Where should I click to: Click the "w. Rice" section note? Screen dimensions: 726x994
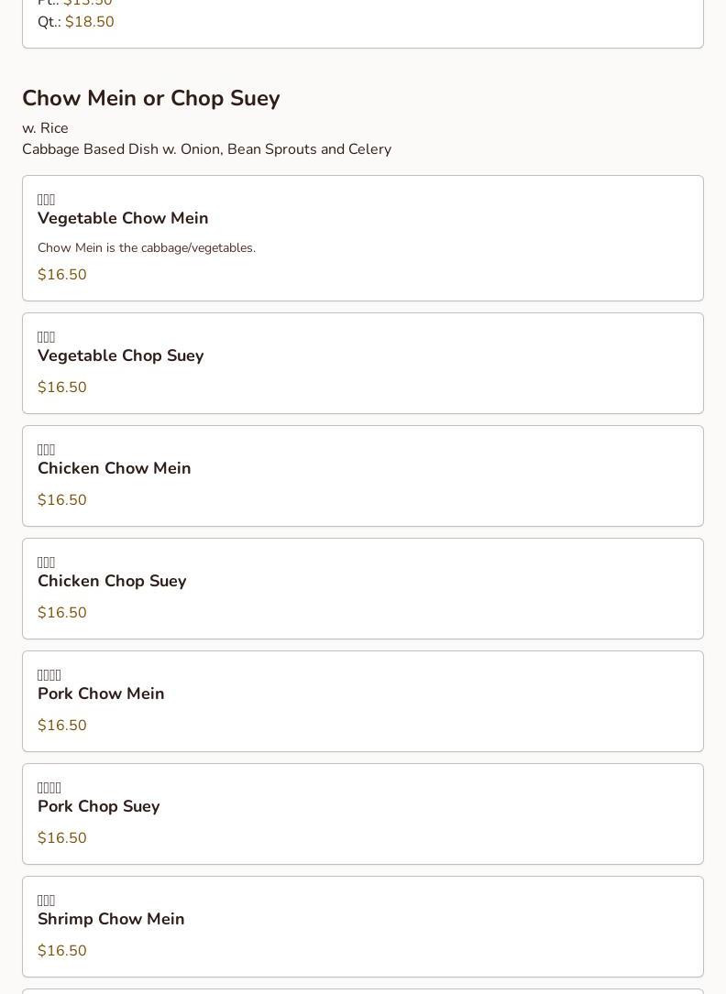pos(45,128)
